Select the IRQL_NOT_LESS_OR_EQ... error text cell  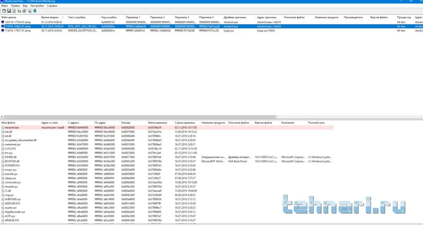[82, 26]
